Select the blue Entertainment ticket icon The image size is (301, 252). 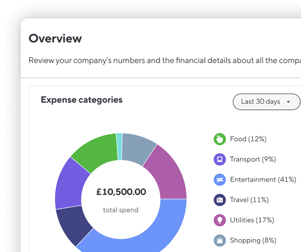point(220,179)
